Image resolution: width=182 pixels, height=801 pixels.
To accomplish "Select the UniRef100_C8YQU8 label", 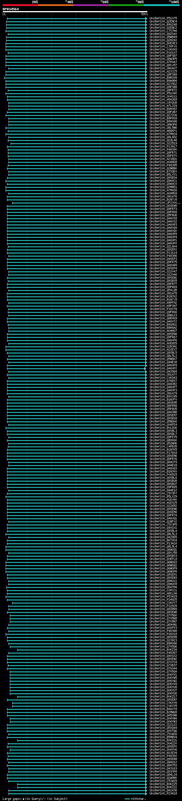I will point(163,103).
